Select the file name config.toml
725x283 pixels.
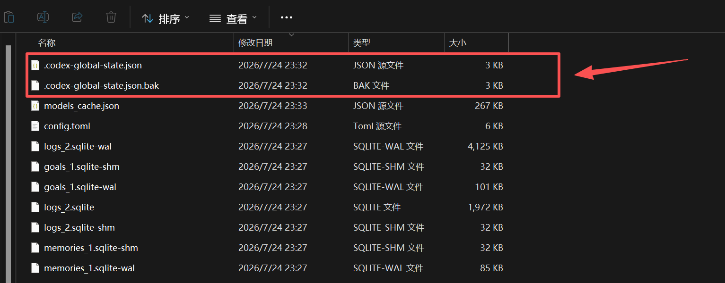[x=67, y=126]
